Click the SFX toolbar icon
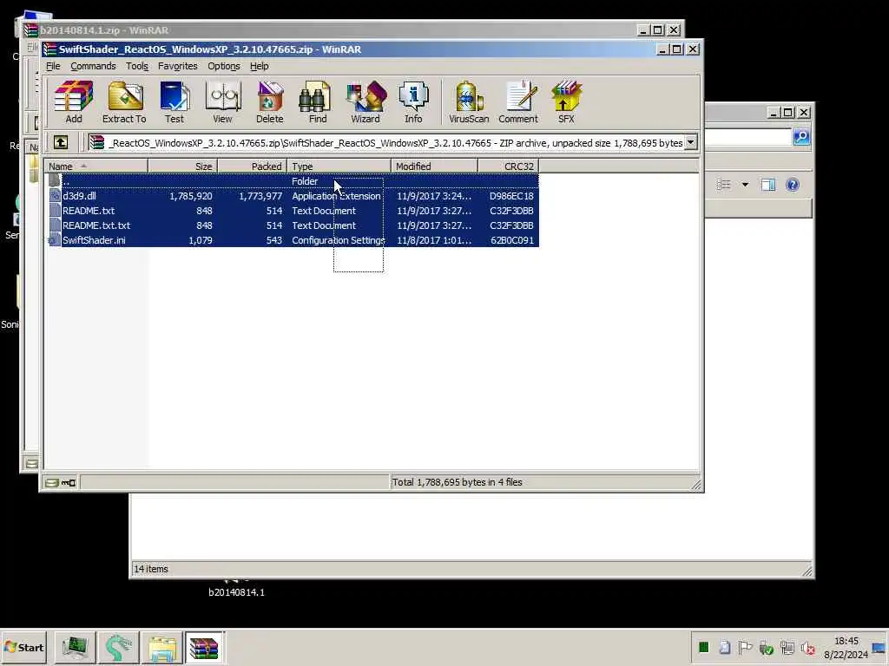The width and height of the screenshot is (889, 666). point(566,102)
